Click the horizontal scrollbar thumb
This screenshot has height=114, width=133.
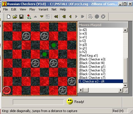coord(86,90)
